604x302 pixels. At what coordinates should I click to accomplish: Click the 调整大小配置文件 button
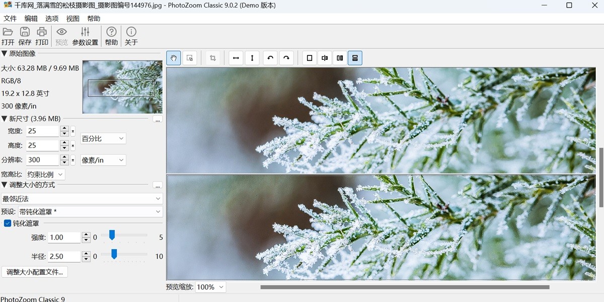click(x=34, y=272)
